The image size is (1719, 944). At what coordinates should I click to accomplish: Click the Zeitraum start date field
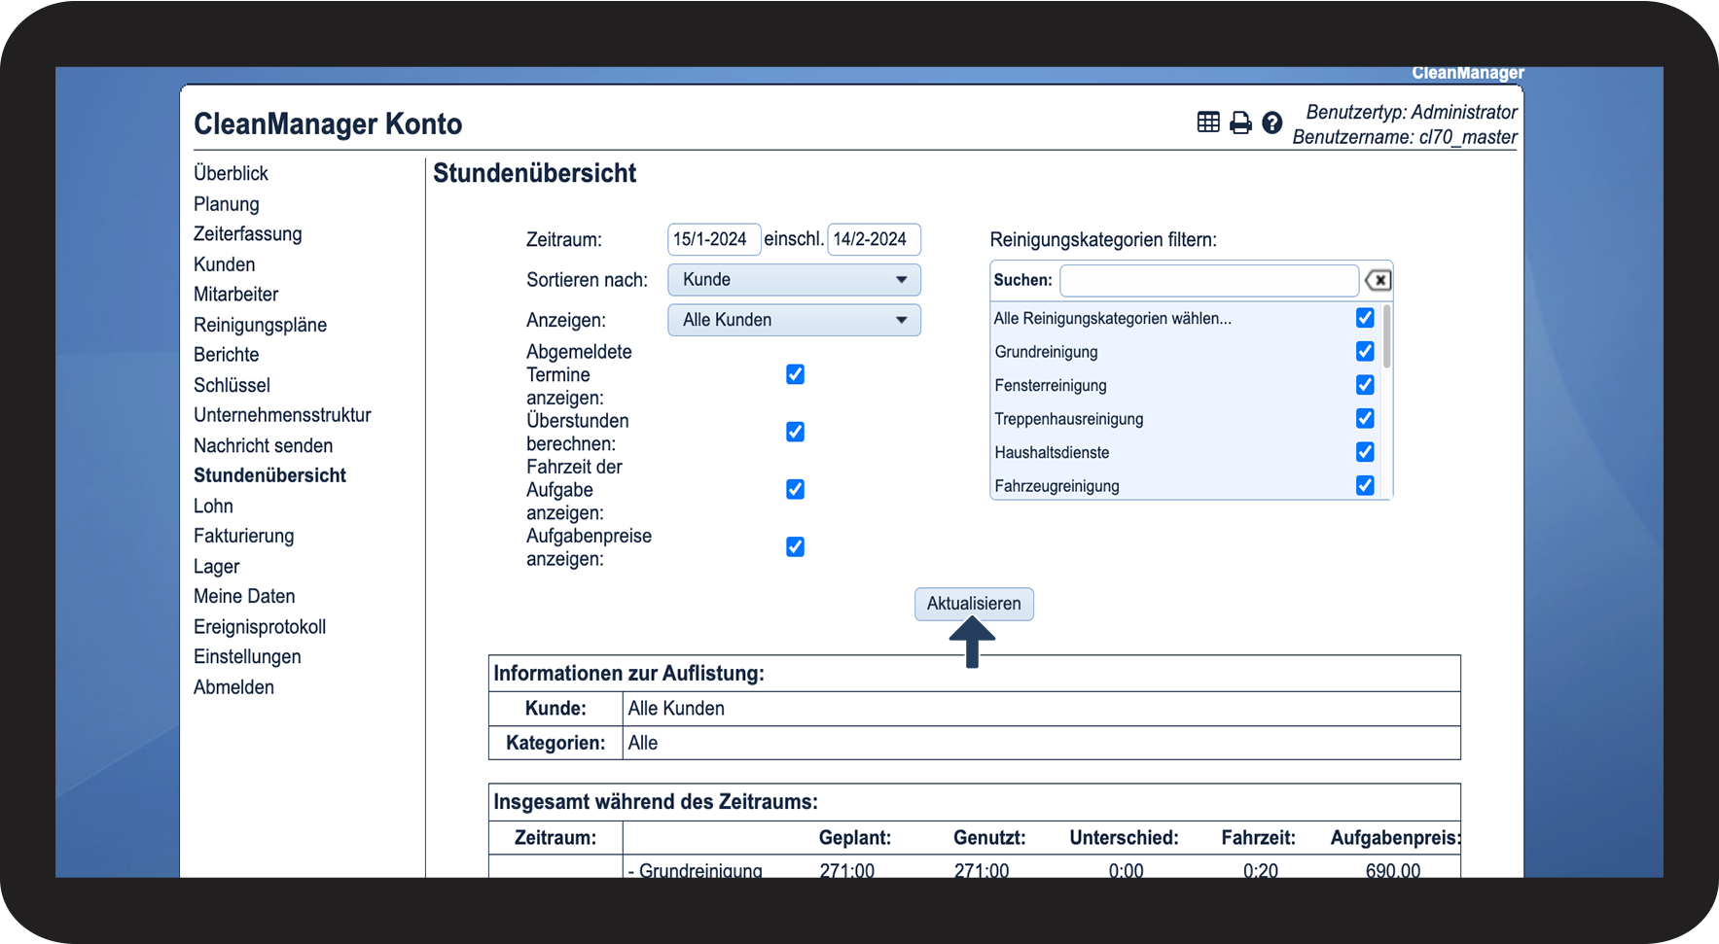712,239
